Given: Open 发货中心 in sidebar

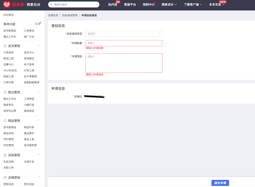Looking at the screenshot, I should coord(29,53).
